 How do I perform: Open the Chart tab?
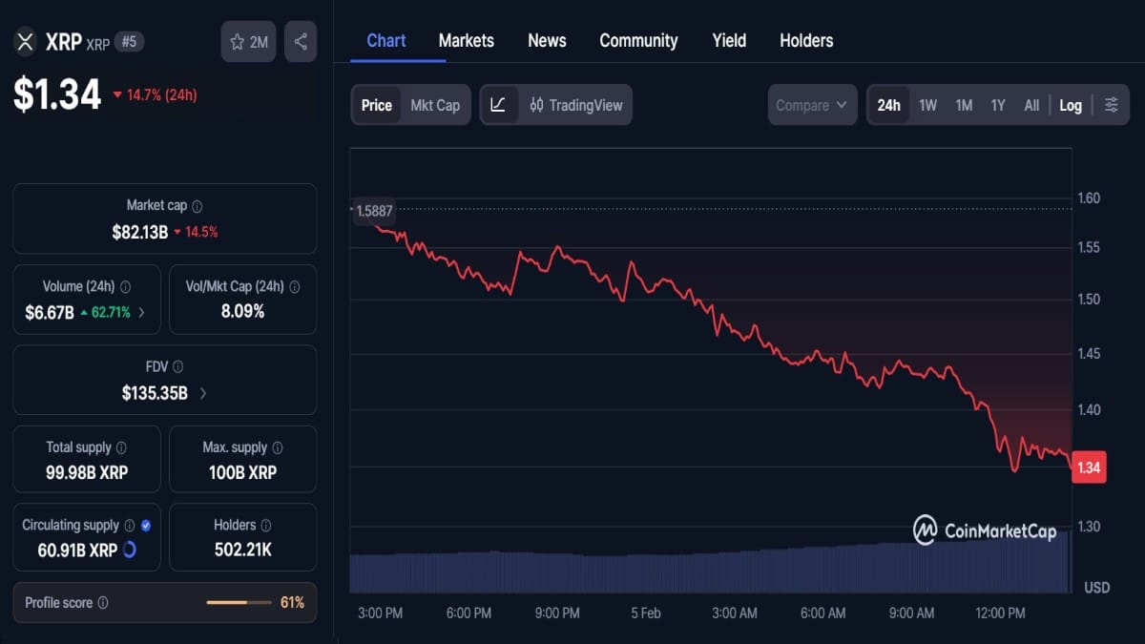[x=386, y=40]
